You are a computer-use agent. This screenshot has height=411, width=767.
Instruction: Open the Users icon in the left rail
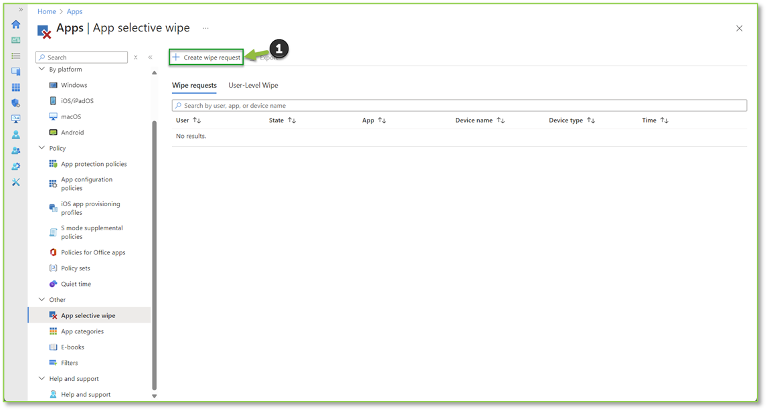(16, 135)
